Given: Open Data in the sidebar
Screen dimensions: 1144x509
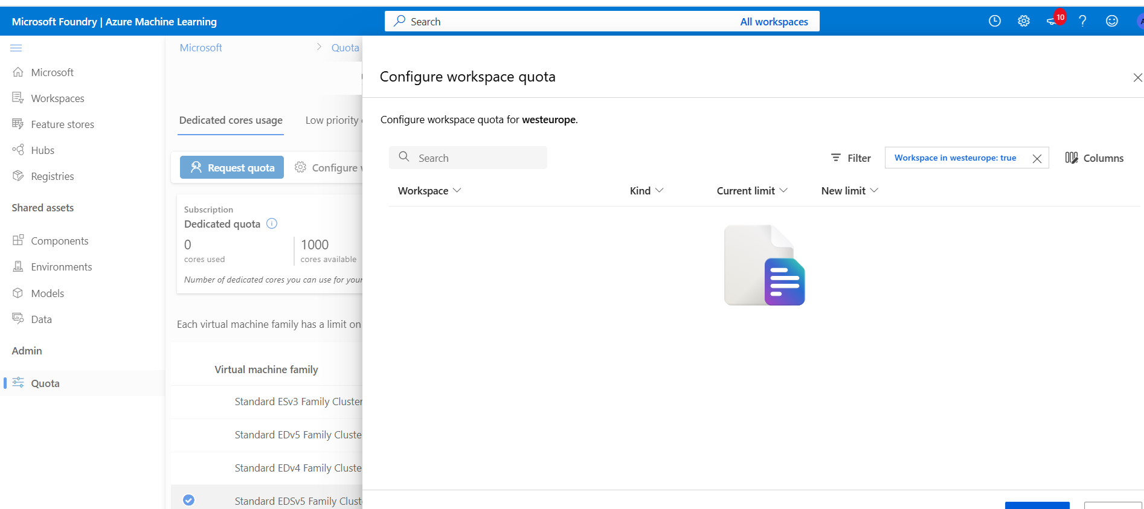Looking at the screenshot, I should [41, 319].
